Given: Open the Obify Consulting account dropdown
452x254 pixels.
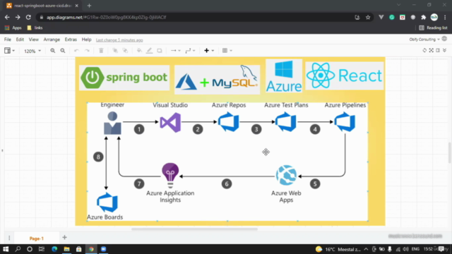Looking at the screenshot, I should [x=424, y=40].
